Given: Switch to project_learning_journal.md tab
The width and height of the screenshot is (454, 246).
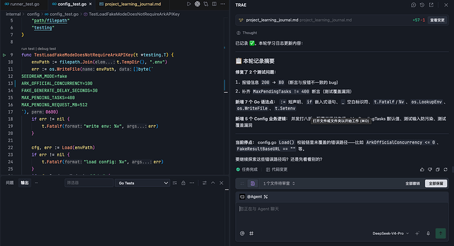Looking at the screenshot, I should 130,4.
